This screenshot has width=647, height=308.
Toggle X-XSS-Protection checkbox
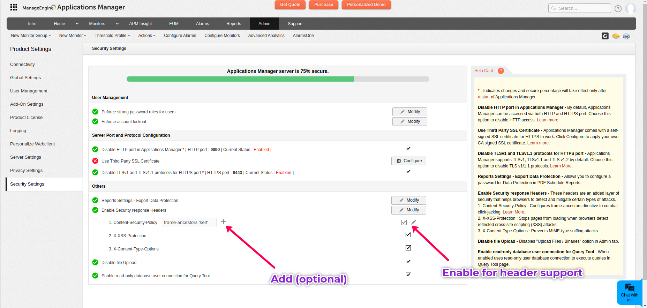408,235
